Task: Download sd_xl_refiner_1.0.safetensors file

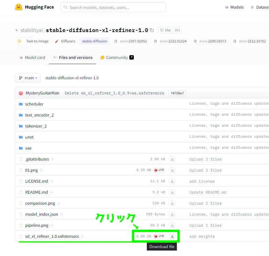Action: (x=172, y=236)
